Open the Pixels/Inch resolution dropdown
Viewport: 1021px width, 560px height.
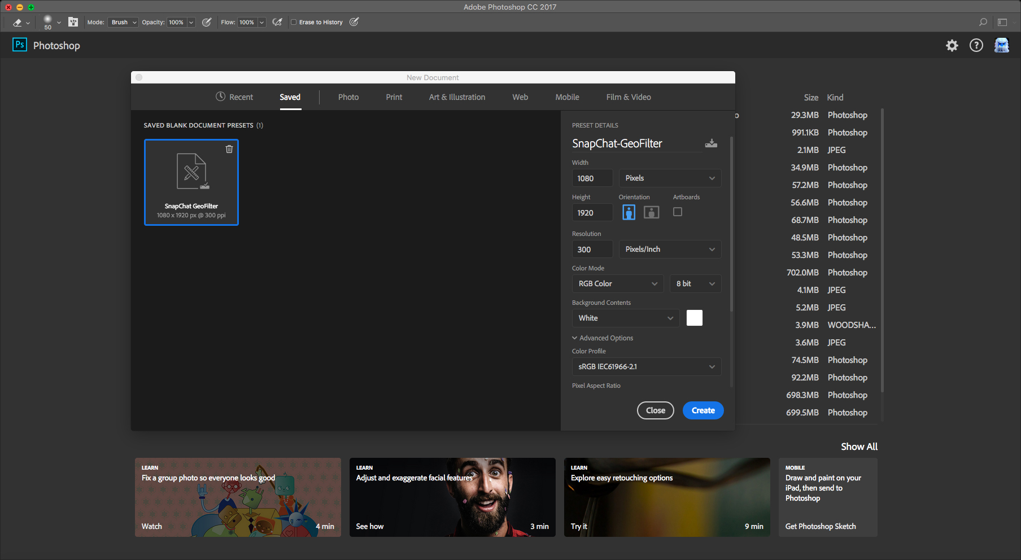pyautogui.click(x=670, y=249)
